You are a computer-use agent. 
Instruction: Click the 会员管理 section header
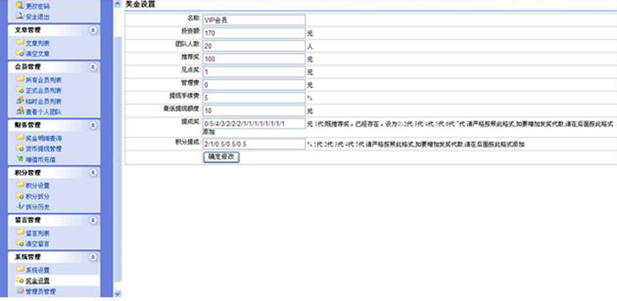54,67
